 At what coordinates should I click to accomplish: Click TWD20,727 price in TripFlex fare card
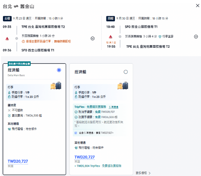[85, 157]
